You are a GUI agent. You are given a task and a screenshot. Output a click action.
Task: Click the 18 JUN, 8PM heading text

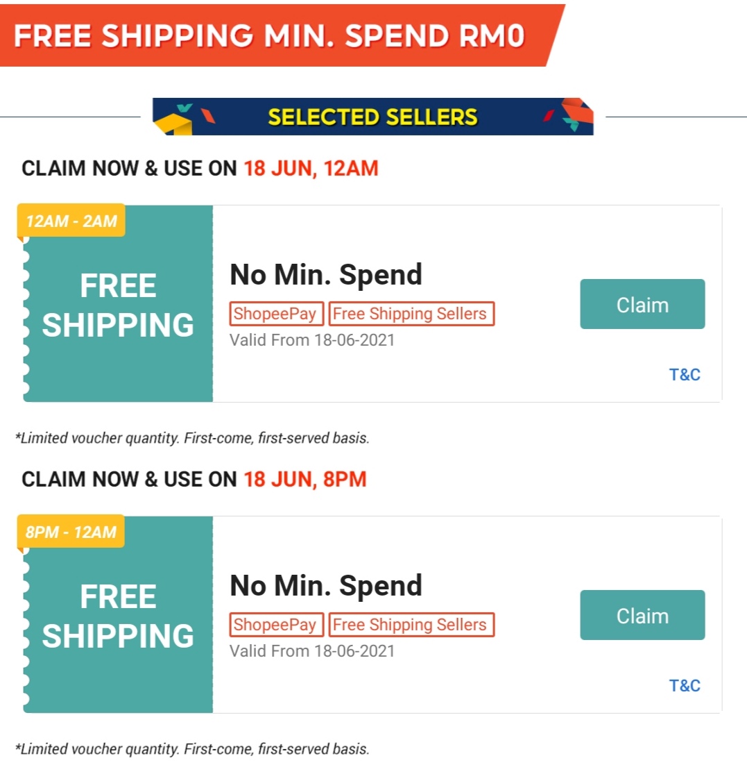click(x=304, y=480)
